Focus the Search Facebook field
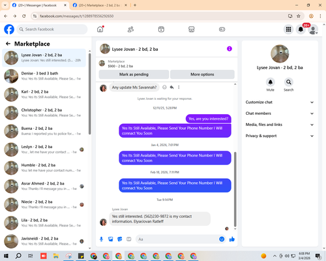 (52, 29)
